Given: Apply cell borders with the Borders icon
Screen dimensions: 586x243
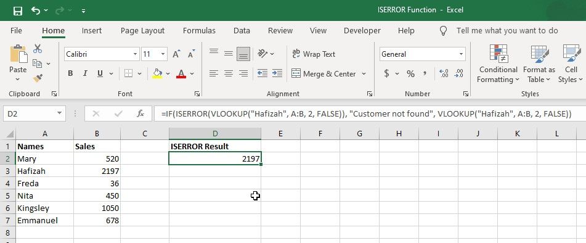Looking at the screenshot, I should pos(129,73).
